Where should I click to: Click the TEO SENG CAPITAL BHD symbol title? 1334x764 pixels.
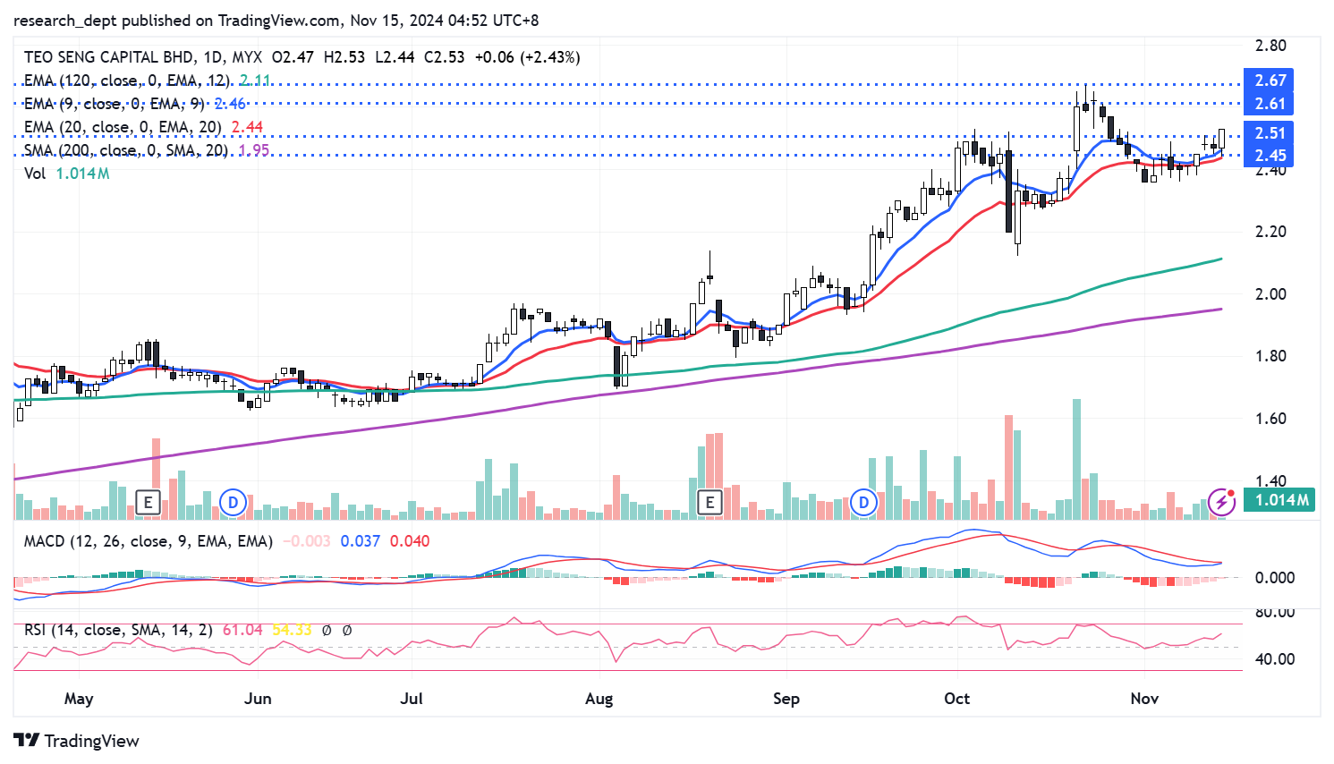(x=107, y=57)
